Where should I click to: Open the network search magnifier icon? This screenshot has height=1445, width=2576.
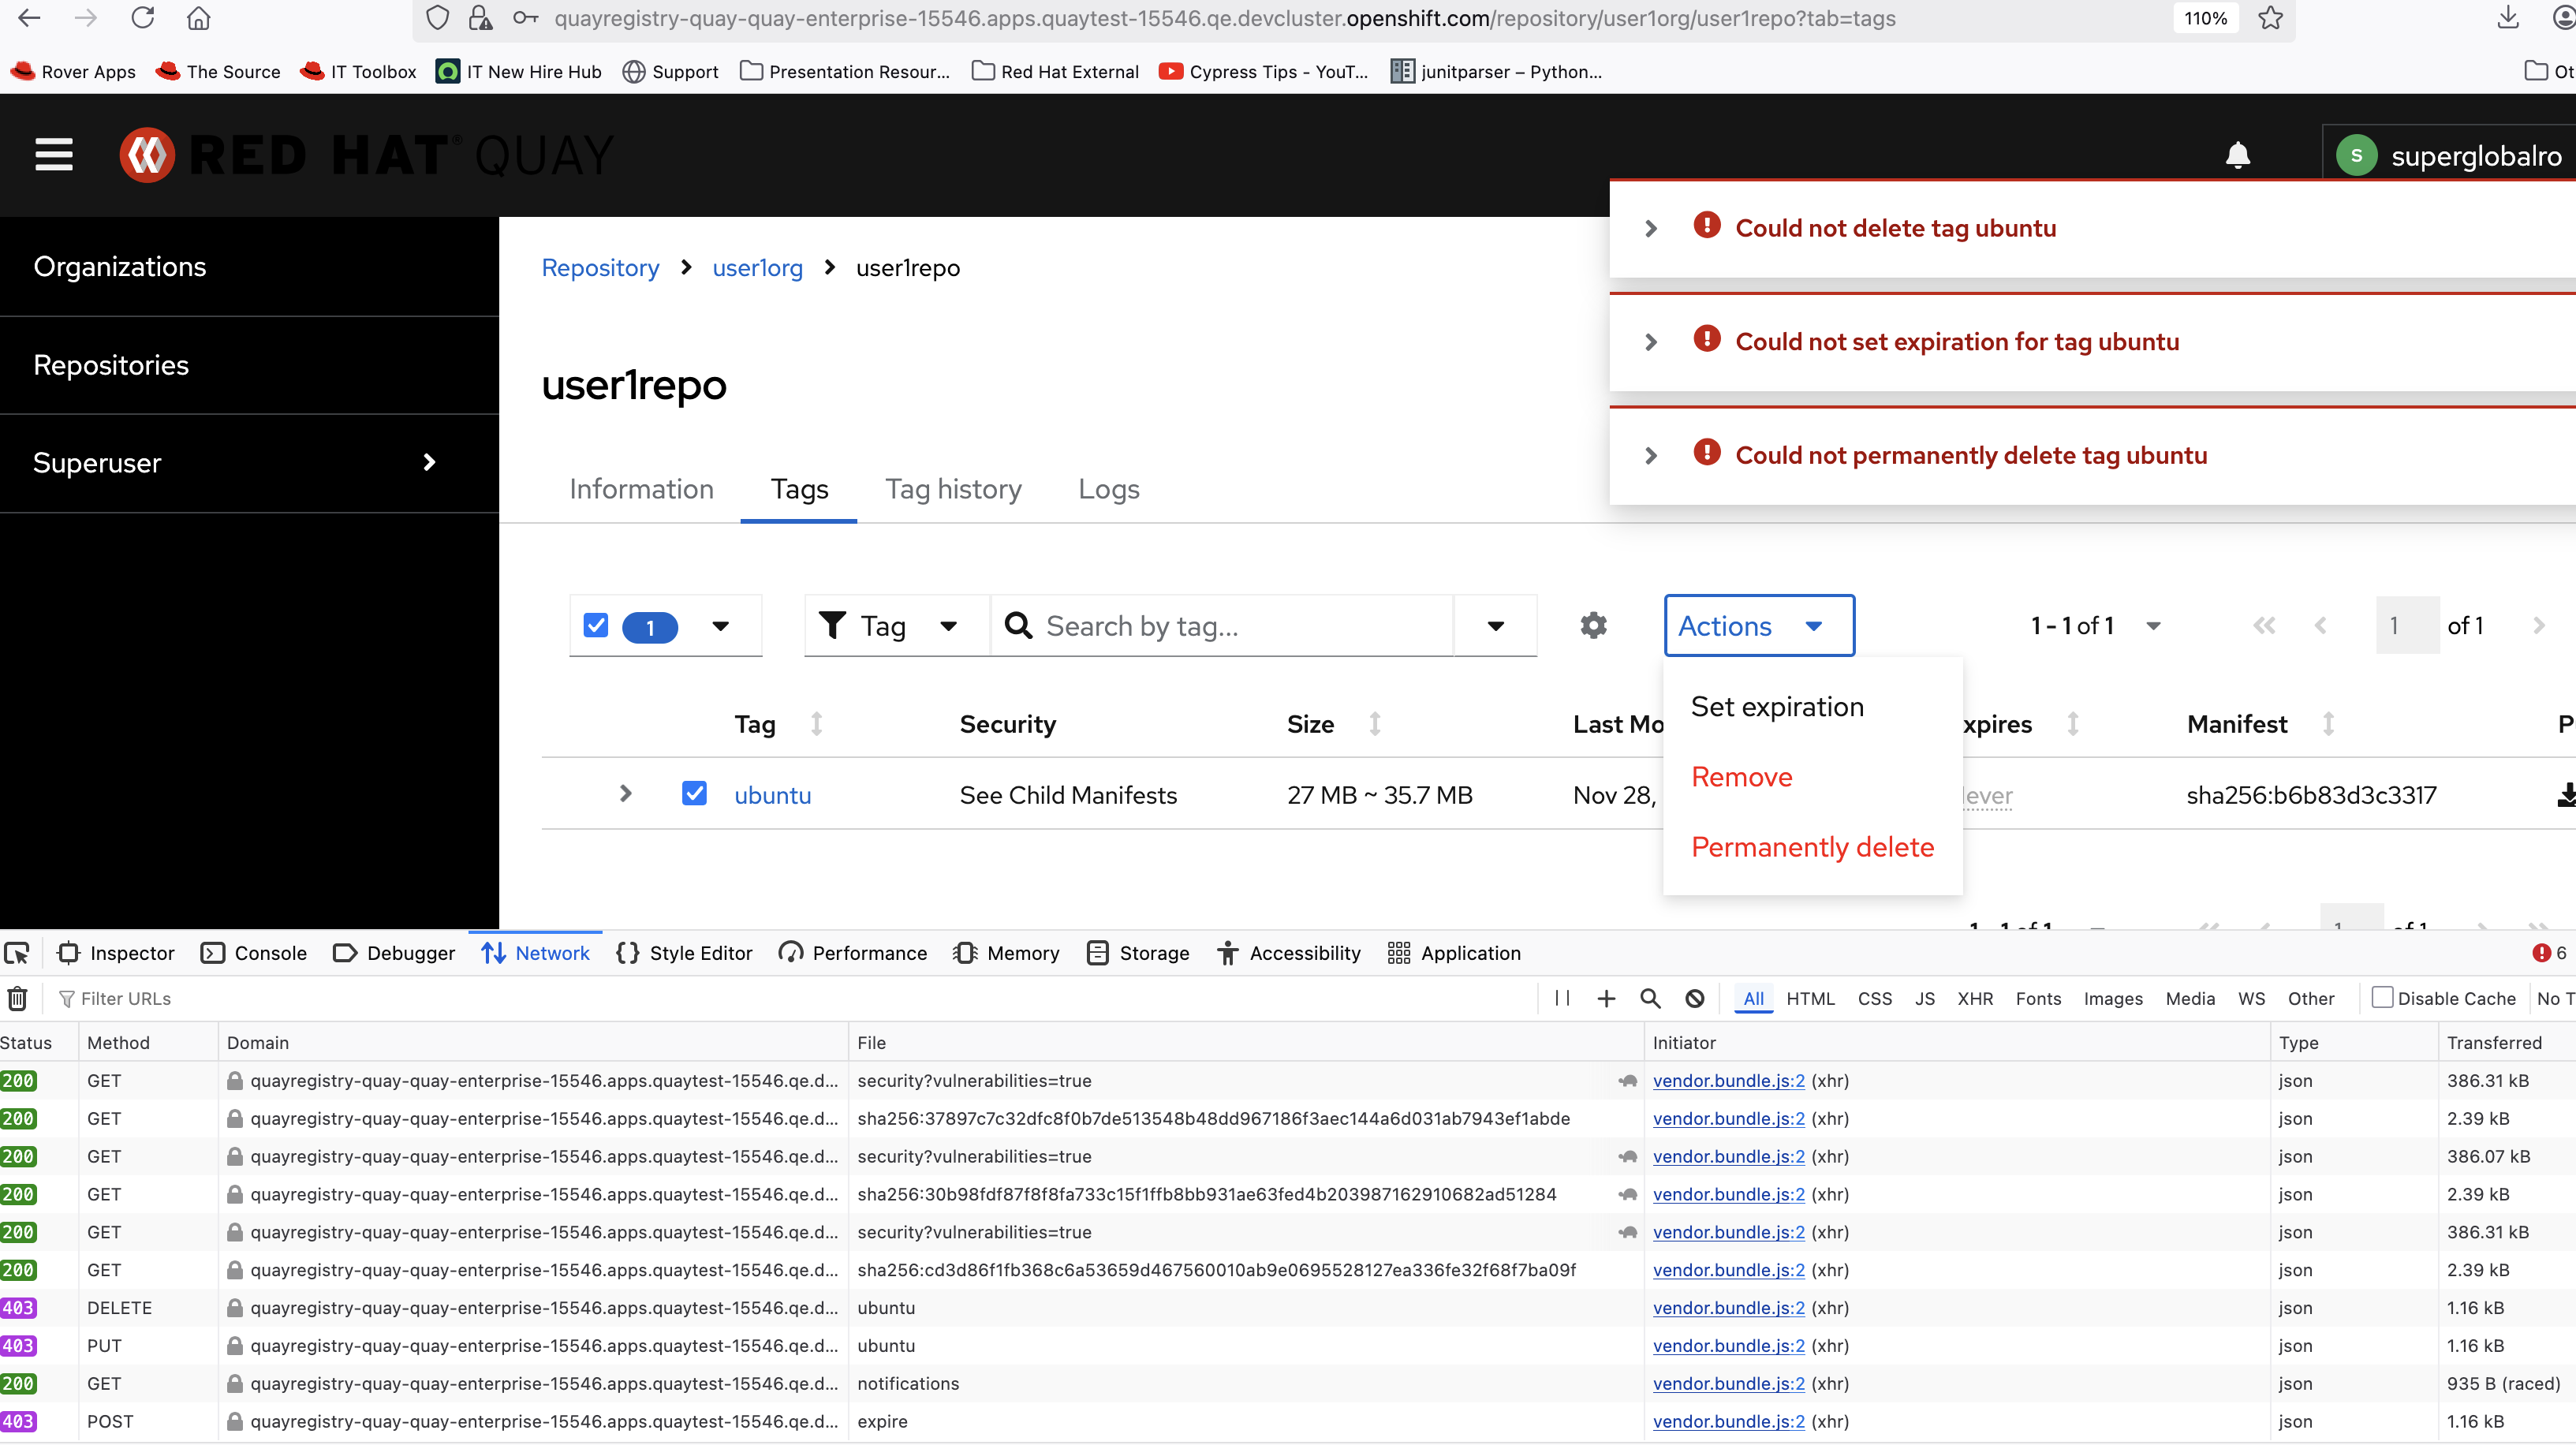pos(1650,998)
